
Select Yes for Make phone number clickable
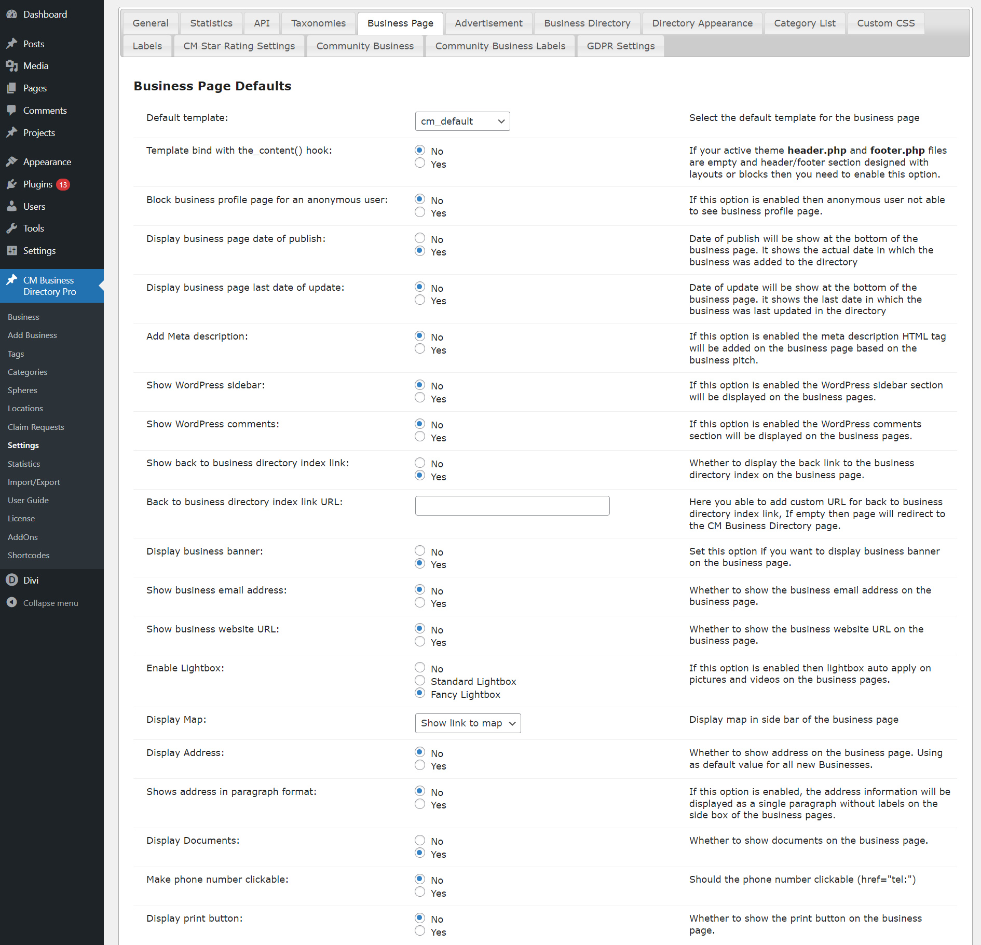point(420,892)
